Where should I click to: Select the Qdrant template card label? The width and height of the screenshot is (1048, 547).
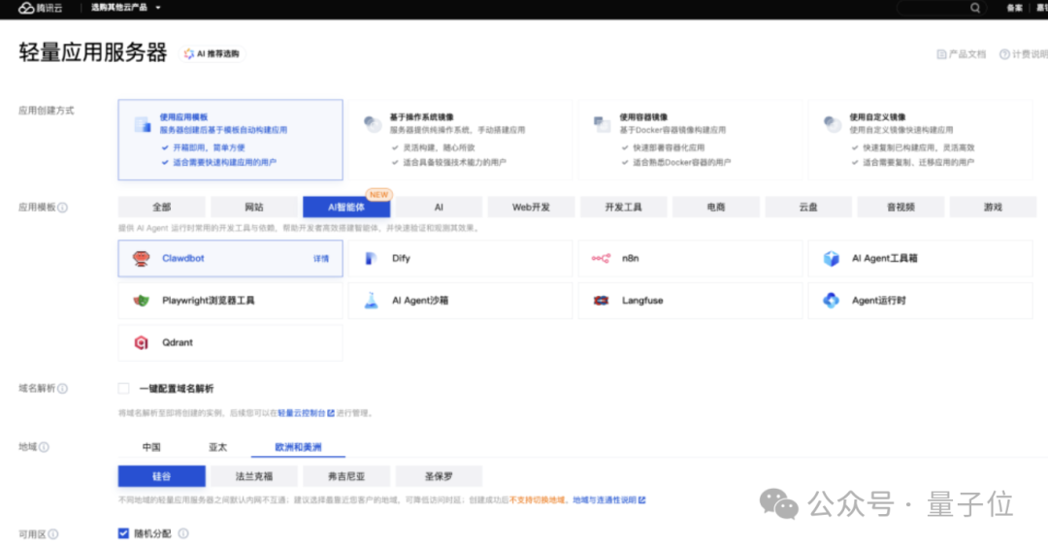tap(178, 342)
